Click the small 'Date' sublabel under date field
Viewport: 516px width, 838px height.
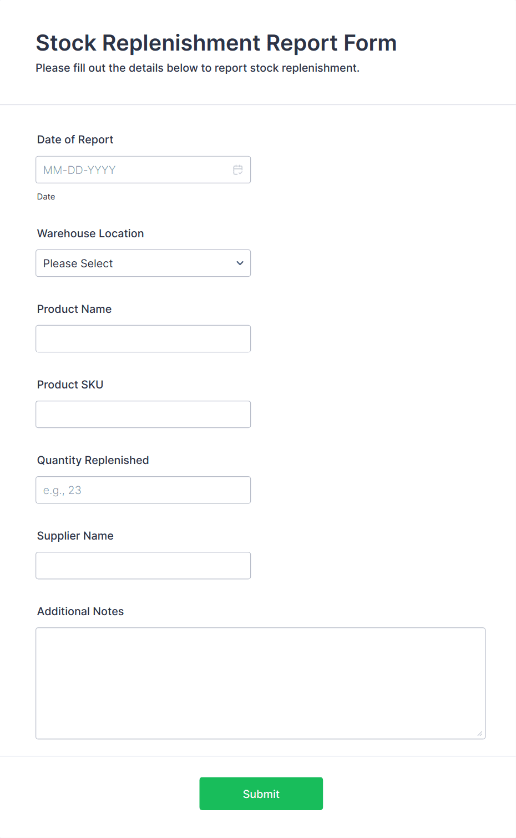[46, 197]
